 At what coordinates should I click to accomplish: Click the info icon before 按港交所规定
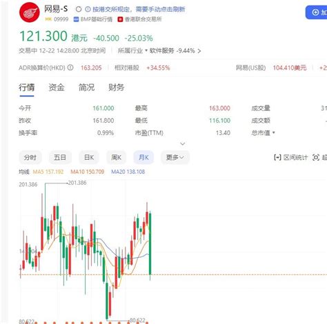(88, 9)
